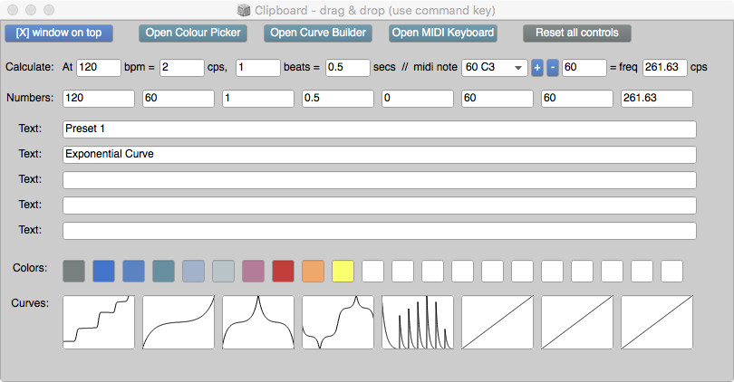Click the Exponential Curve text field
The width and height of the screenshot is (734, 382).
pyautogui.click(x=379, y=155)
